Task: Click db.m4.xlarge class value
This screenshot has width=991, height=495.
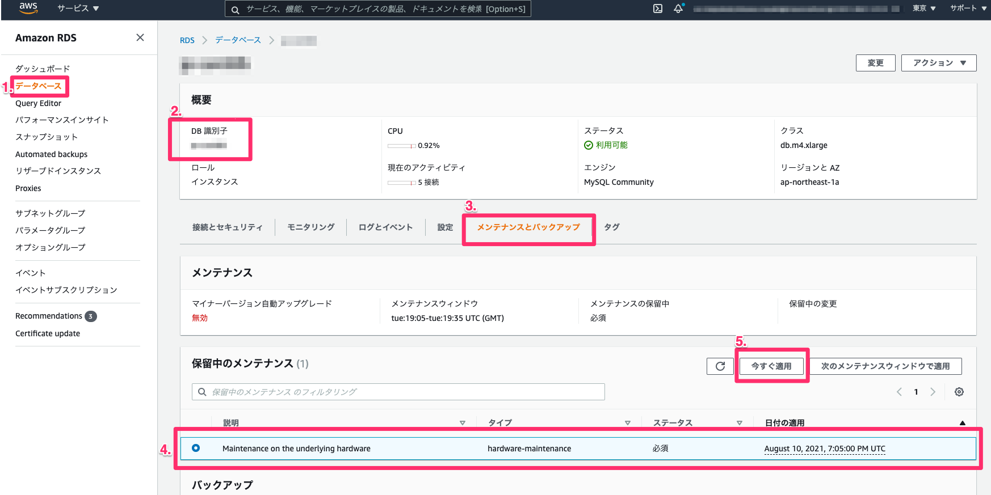Action: (x=804, y=145)
